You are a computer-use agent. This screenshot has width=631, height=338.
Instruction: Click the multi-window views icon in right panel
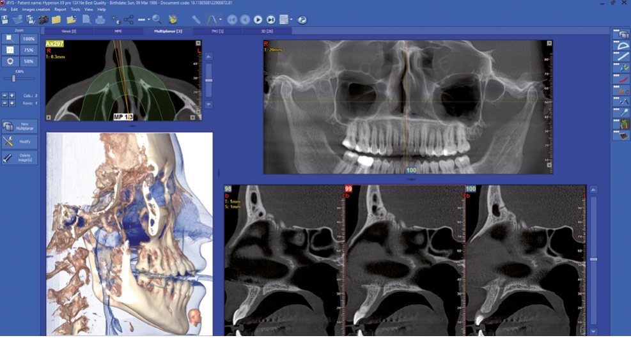[x=621, y=35]
